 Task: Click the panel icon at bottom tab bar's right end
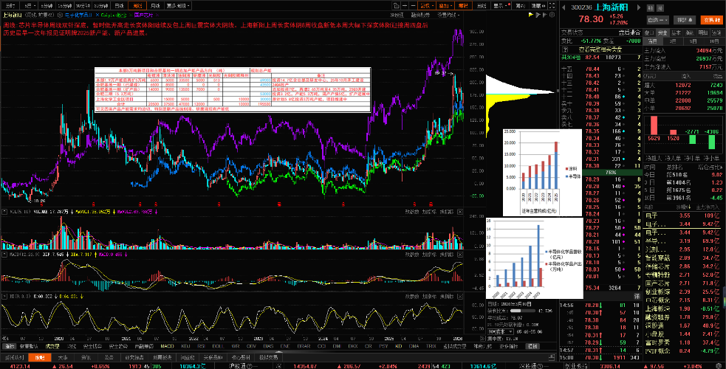pyautogui.click(x=552, y=357)
